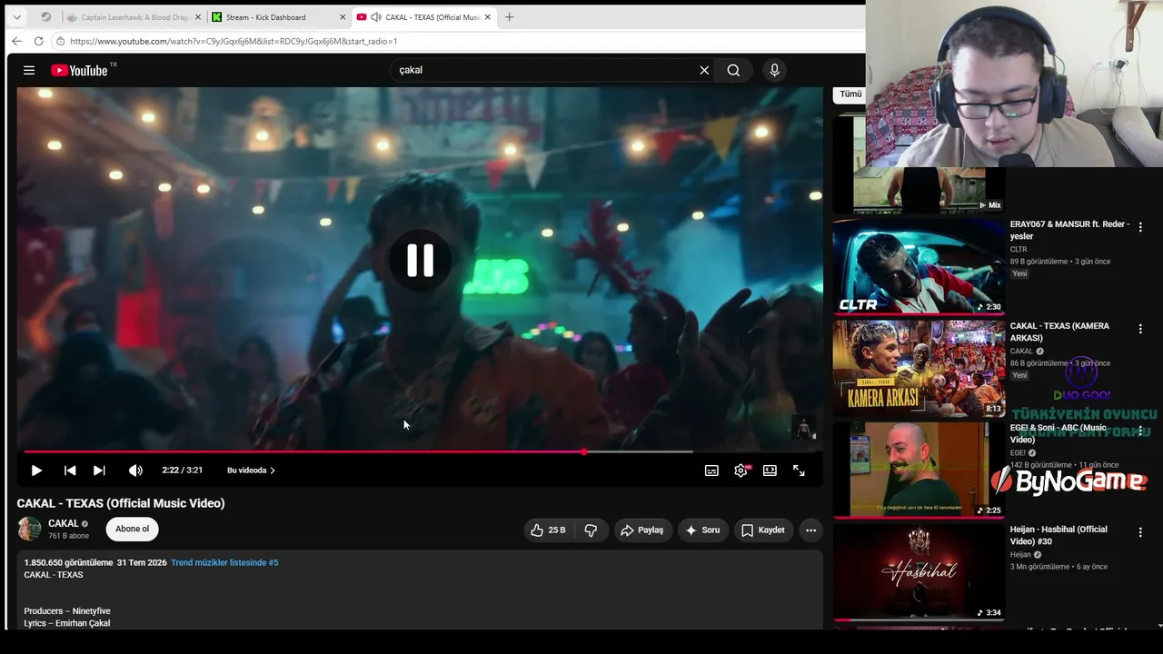The image size is (1163, 654).
Task: Save the video with Kaydet
Action: pyautogui.click(x=762, y=530)
